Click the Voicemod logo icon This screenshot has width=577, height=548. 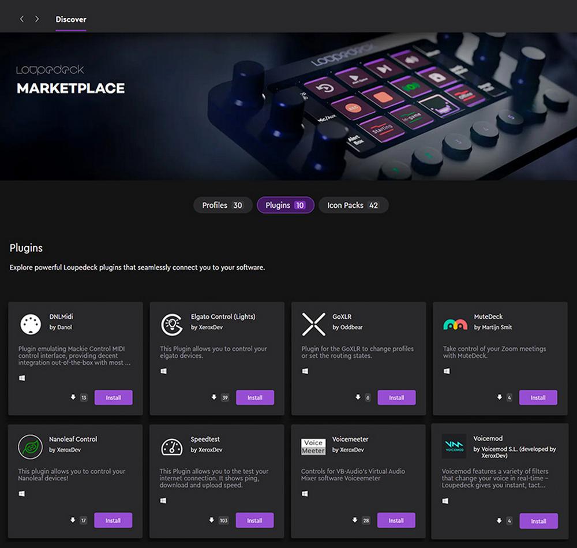coord(454,446)
